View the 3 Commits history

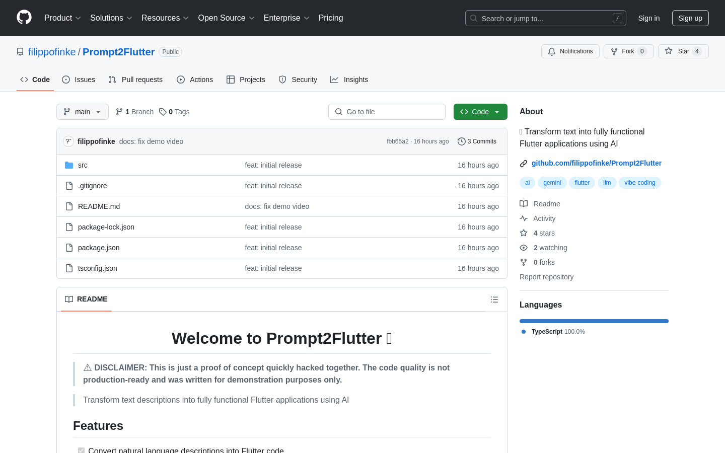click(477, 141)
